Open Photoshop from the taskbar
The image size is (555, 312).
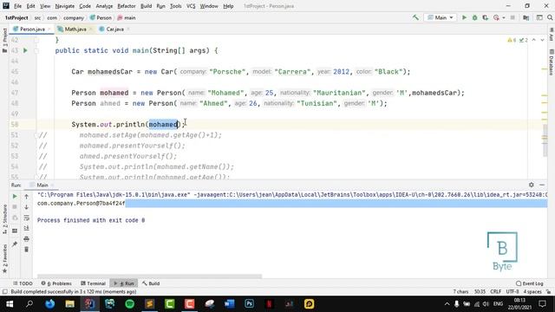pos(249,304)
